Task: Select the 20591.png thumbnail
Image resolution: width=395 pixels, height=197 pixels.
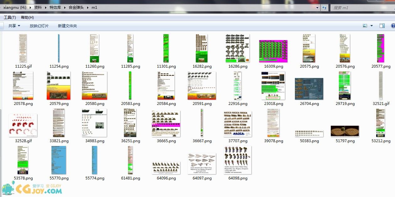Action: tap(202, 86)
